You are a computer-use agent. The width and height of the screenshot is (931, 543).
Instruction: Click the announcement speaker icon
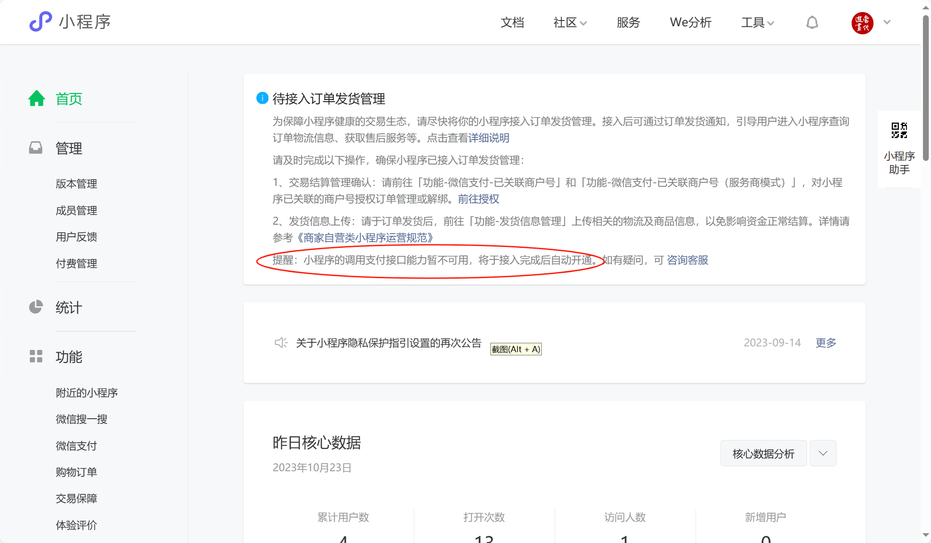point(281,343)
